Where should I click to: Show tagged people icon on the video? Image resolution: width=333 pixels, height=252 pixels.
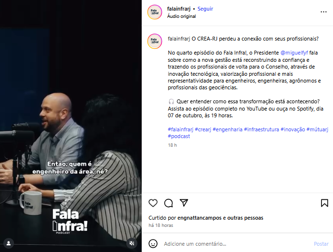(9, 243)
